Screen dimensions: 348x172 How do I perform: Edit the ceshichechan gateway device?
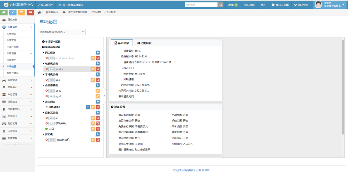[93, 58]
